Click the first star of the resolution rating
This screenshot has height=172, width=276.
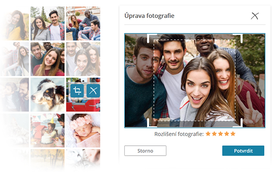(208, 134)
